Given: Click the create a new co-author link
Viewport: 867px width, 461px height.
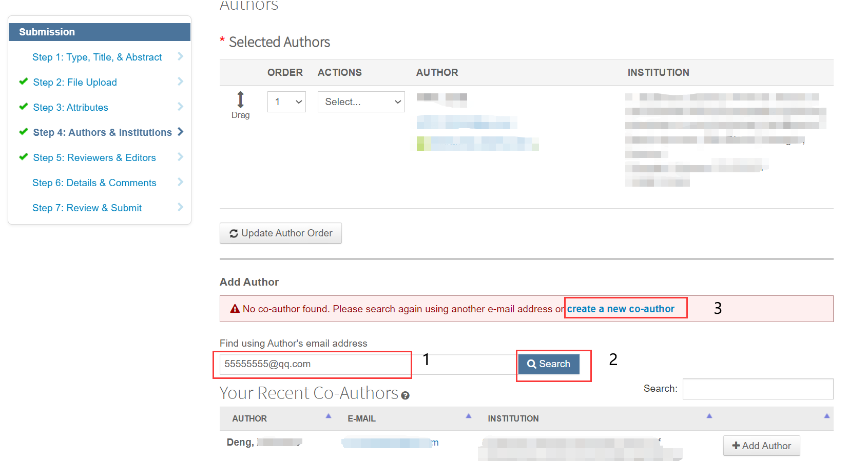Looking at the screenshot, I should (x=621, y=309).
